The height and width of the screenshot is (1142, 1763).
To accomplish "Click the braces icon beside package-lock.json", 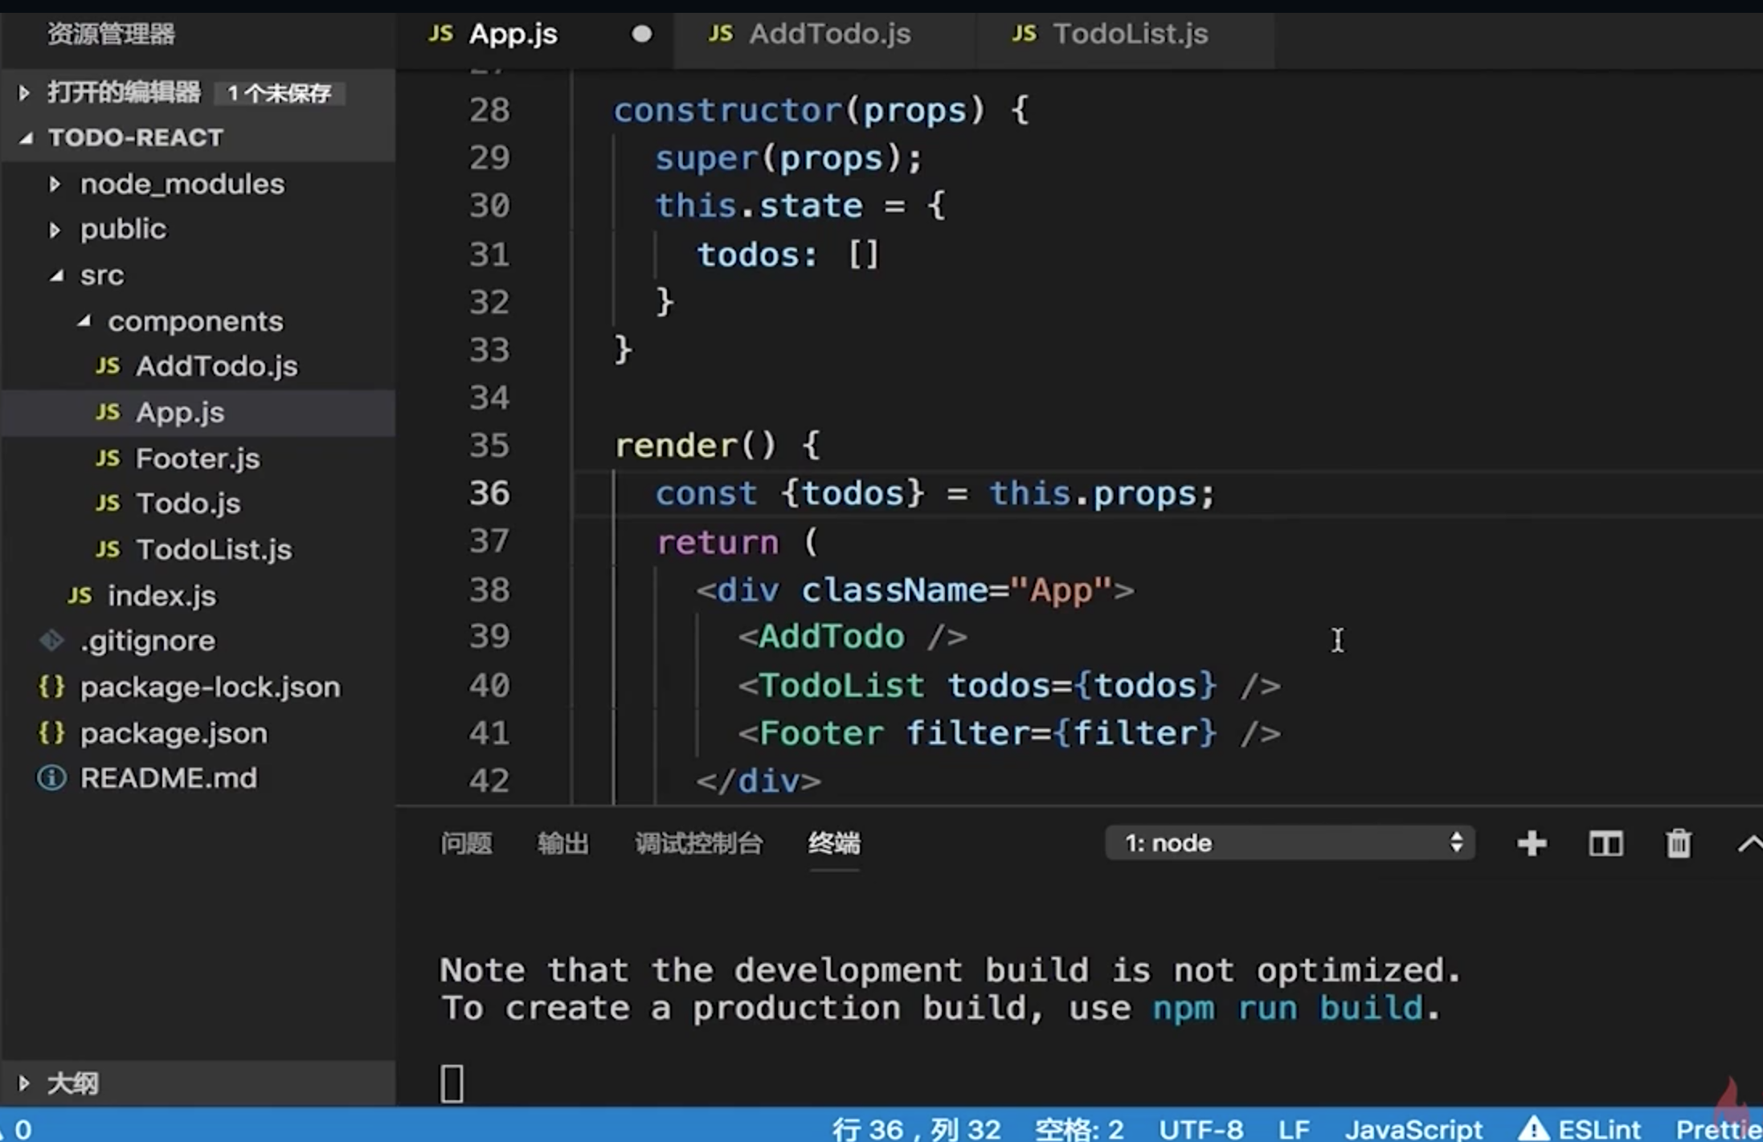I will [51, 687].
